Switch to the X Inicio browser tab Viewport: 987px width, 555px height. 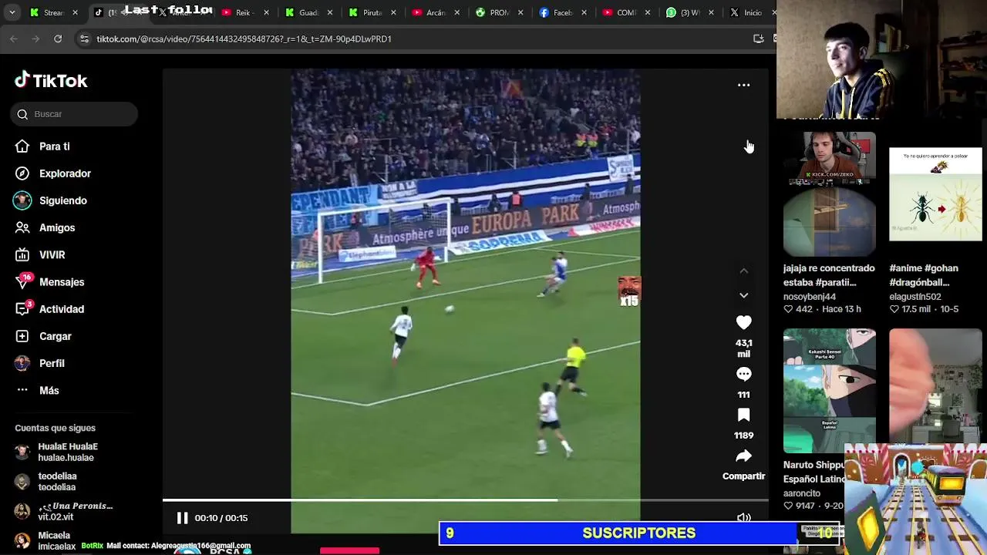746,12
